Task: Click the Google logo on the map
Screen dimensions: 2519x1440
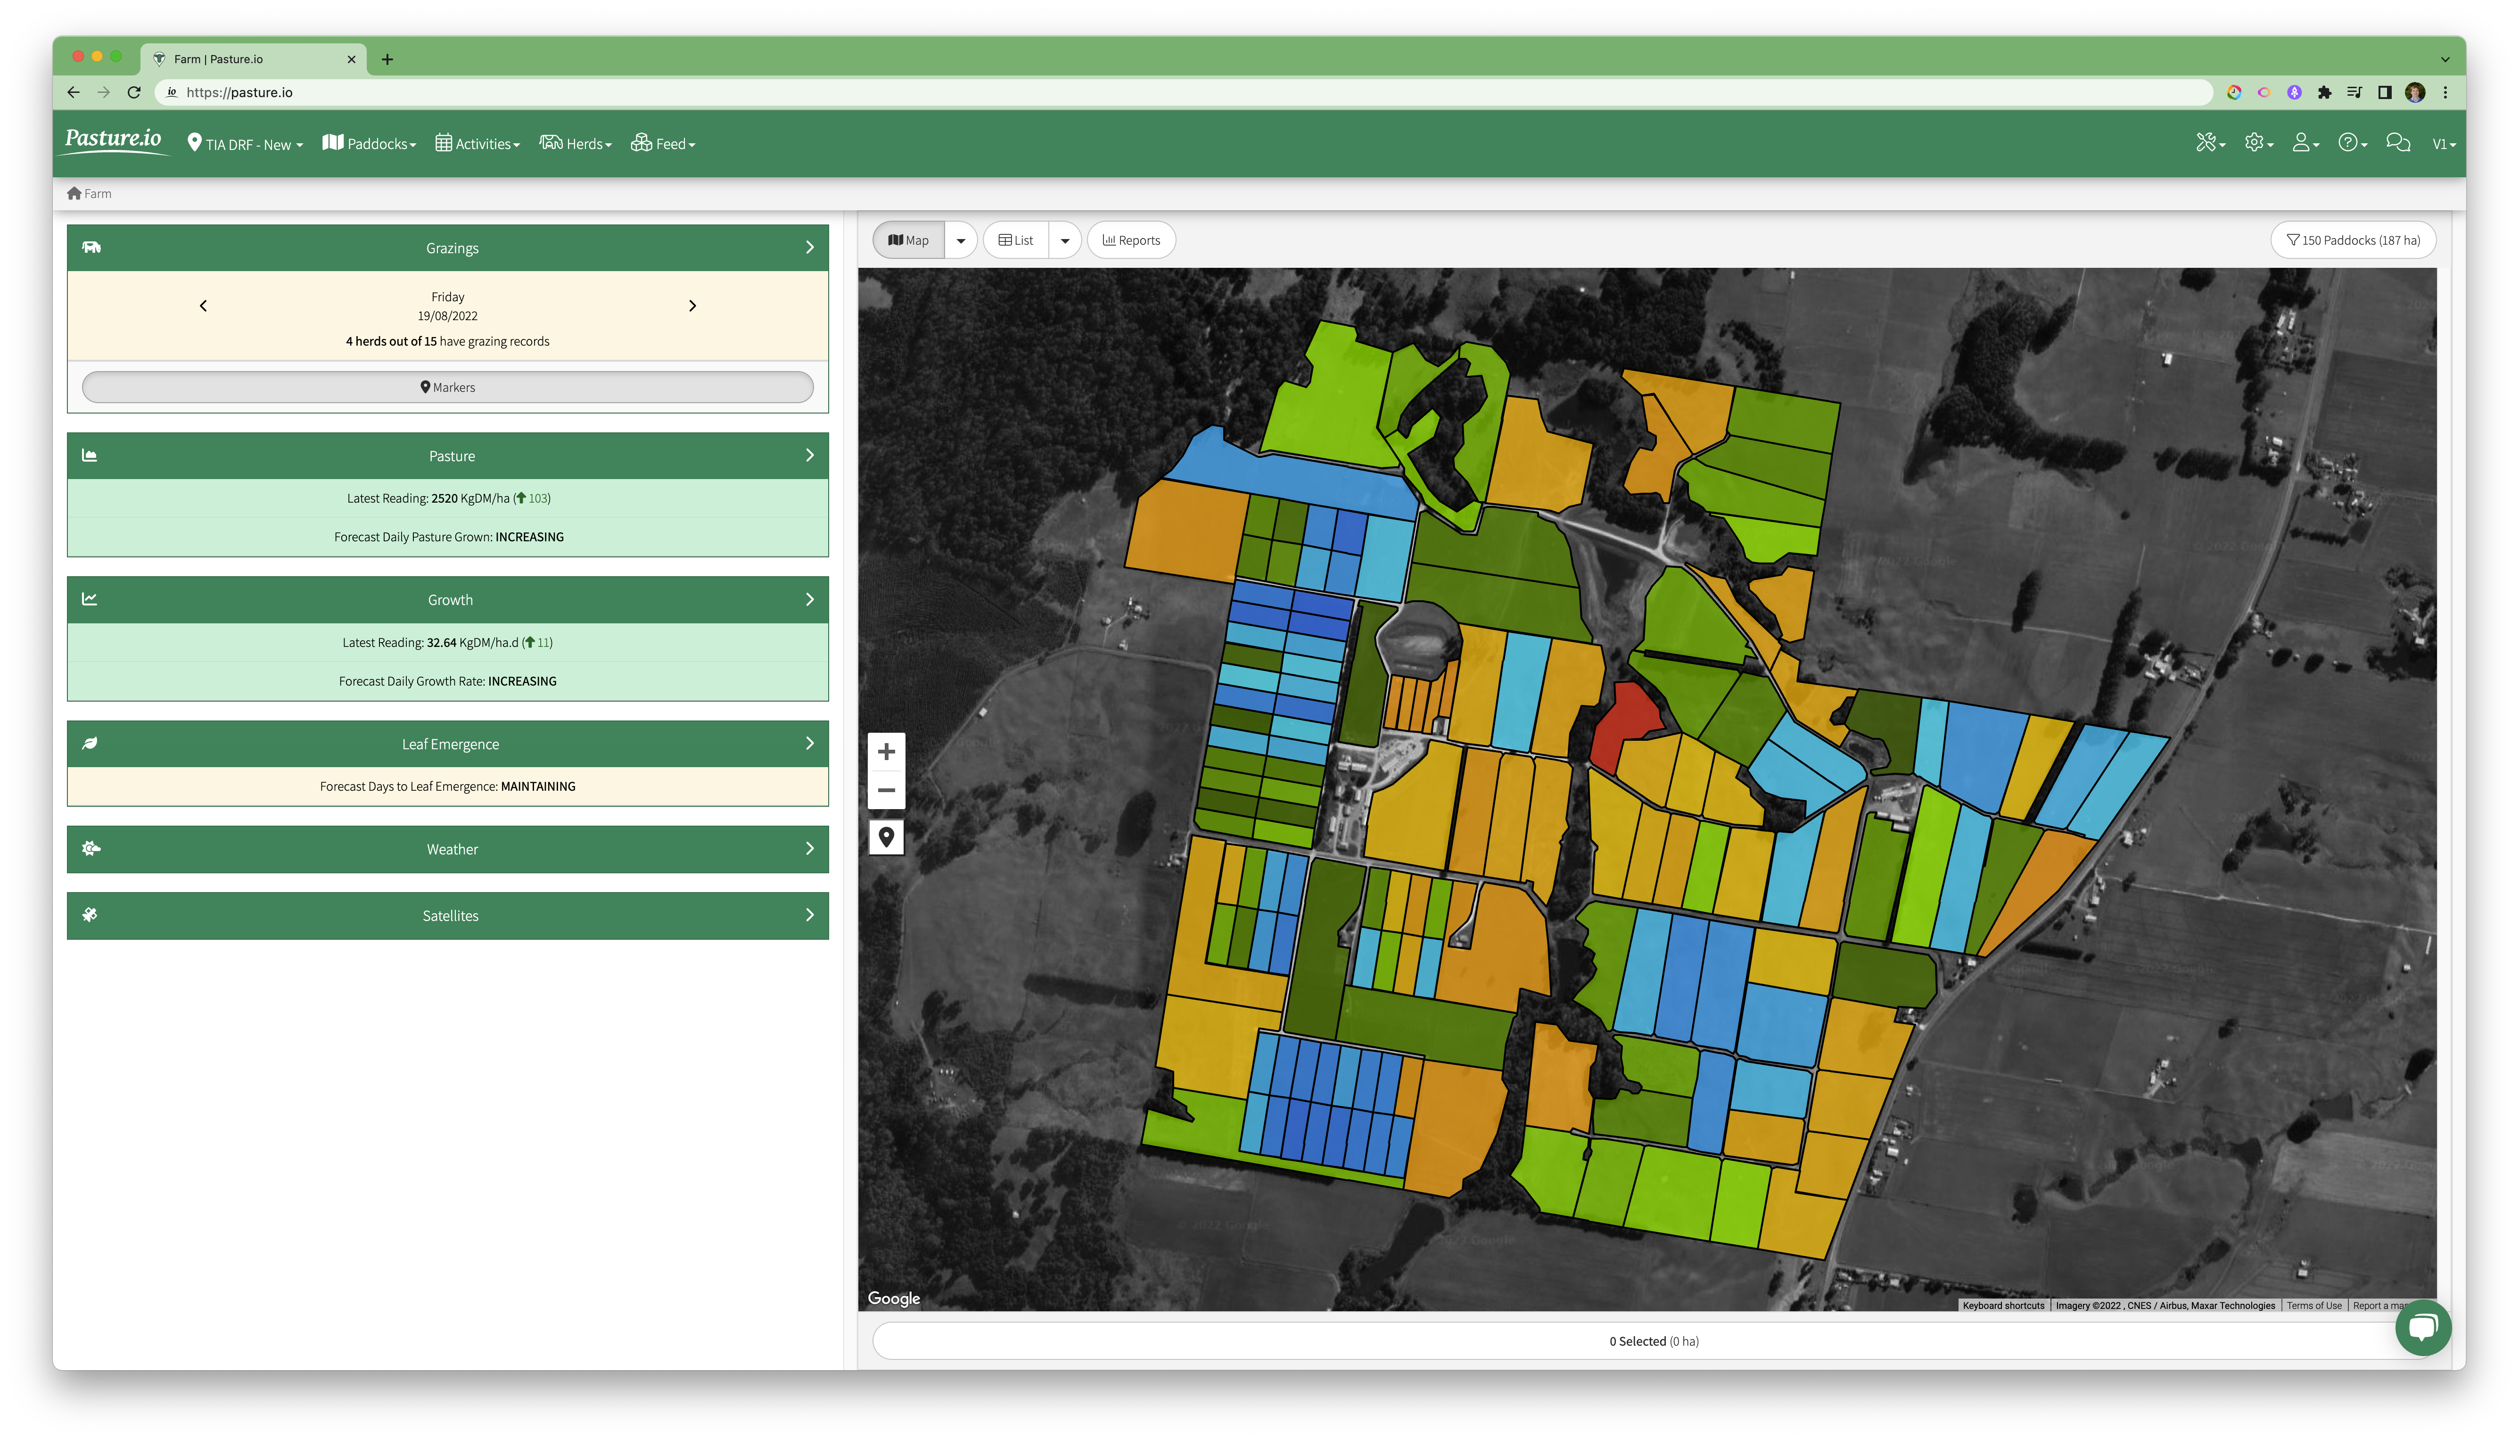Action: [x=894, y=1298]
